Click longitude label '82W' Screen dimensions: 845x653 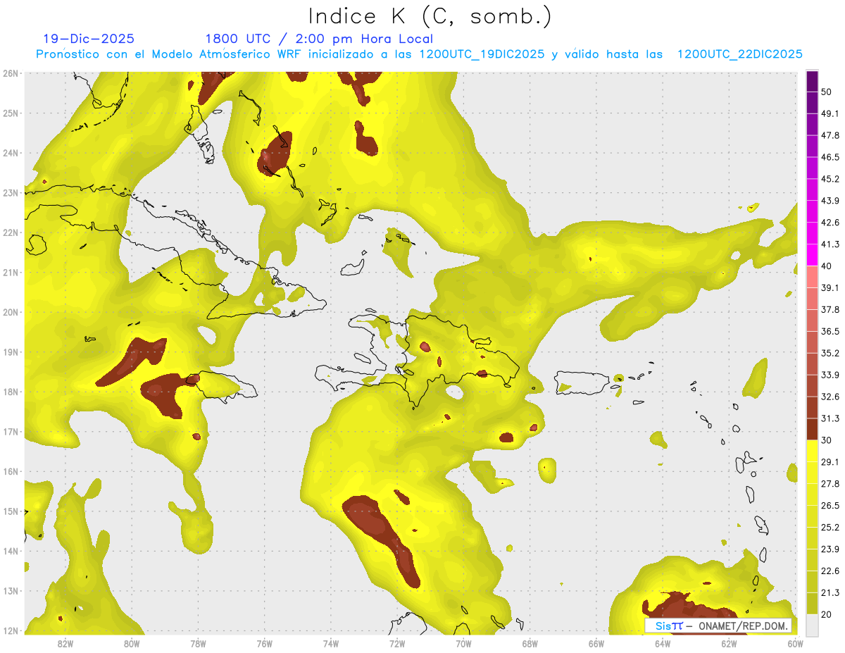[x=65, y=644]
